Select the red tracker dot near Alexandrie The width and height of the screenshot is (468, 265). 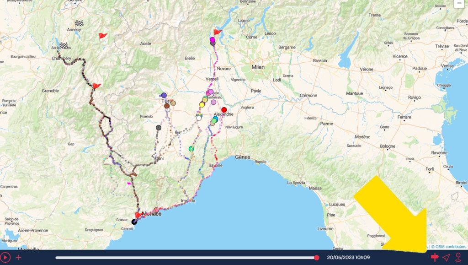[x=224, y=109]
